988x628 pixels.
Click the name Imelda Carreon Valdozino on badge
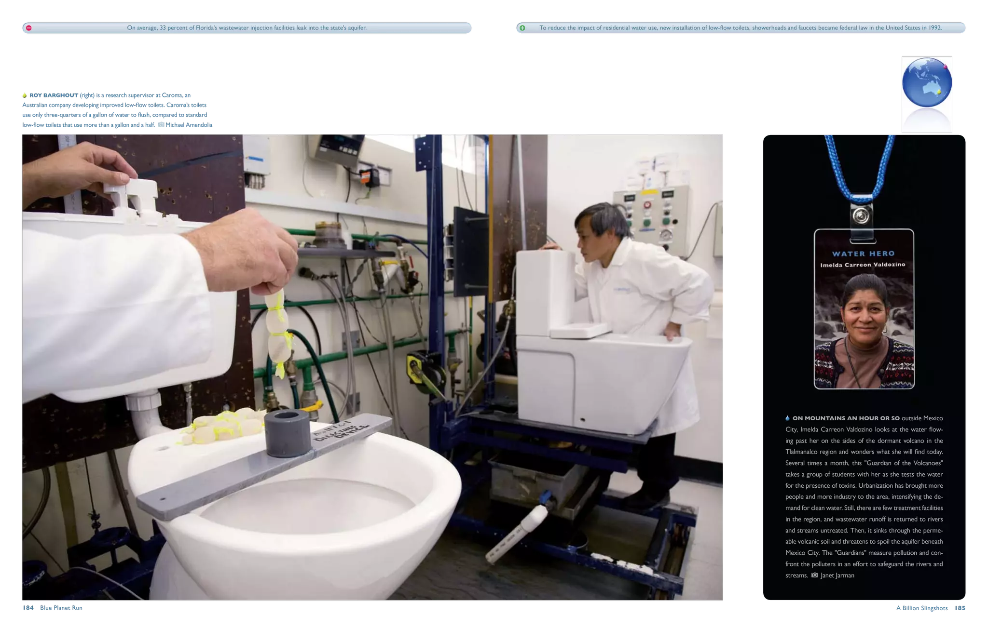click(863, 265)
